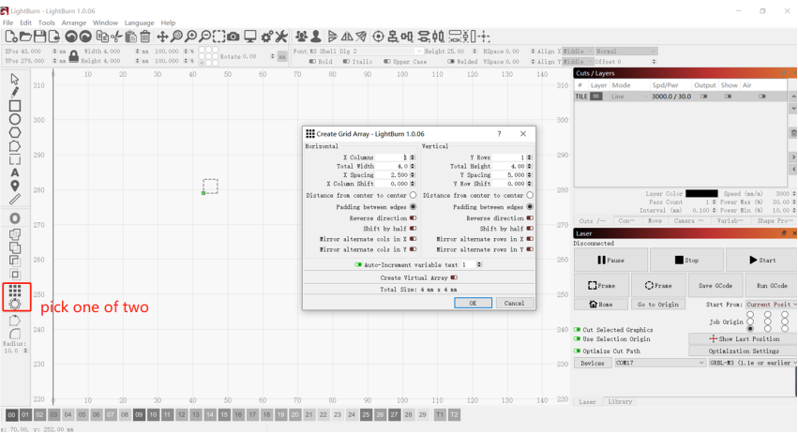Redo the last action
The image size is (798, 433).
coord(85,37)
